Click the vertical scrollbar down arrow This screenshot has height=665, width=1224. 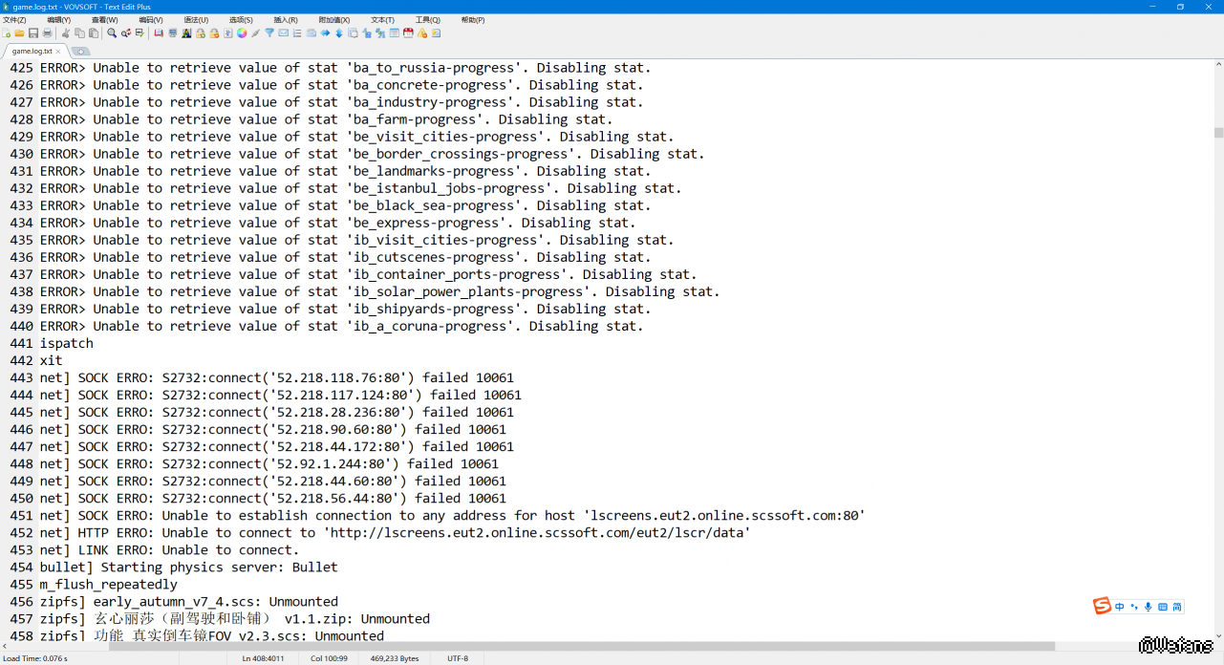point(1218,635)
